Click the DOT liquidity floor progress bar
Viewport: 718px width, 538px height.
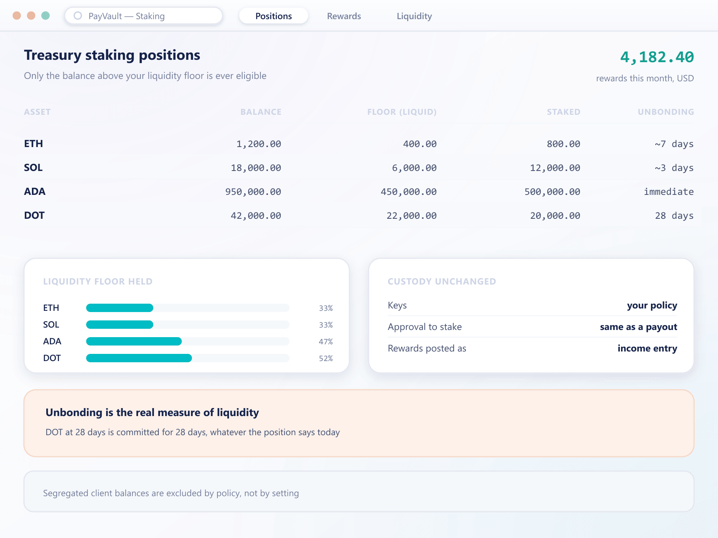pos(188,358)
